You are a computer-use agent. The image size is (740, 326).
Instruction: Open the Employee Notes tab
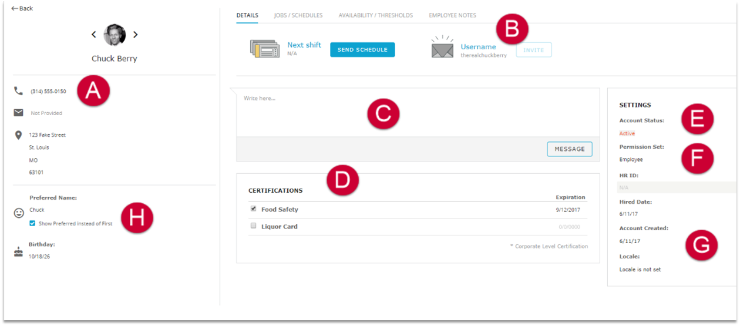coord(452,15)
